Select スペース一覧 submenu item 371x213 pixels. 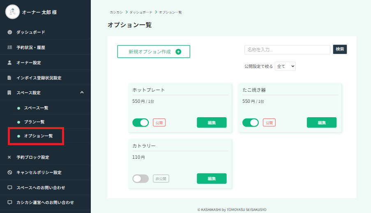click(x=36, y=108)
